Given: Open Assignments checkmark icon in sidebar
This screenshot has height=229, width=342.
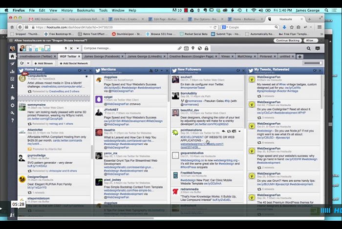Looking at the screenshot, I should coord(12,79).
